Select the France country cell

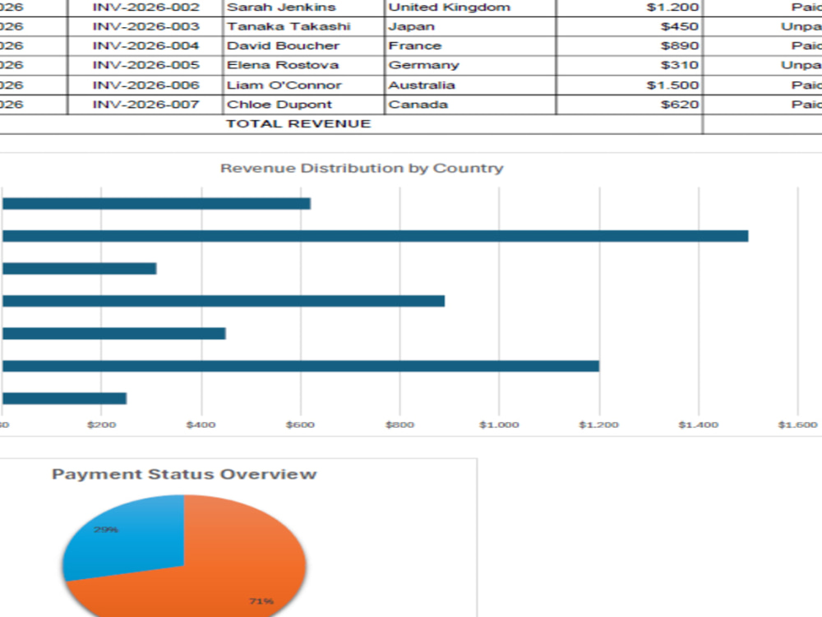[x=469, y=45]
